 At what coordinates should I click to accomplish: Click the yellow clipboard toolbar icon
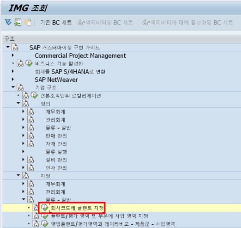pyautogui.click(x=28, y=22)
